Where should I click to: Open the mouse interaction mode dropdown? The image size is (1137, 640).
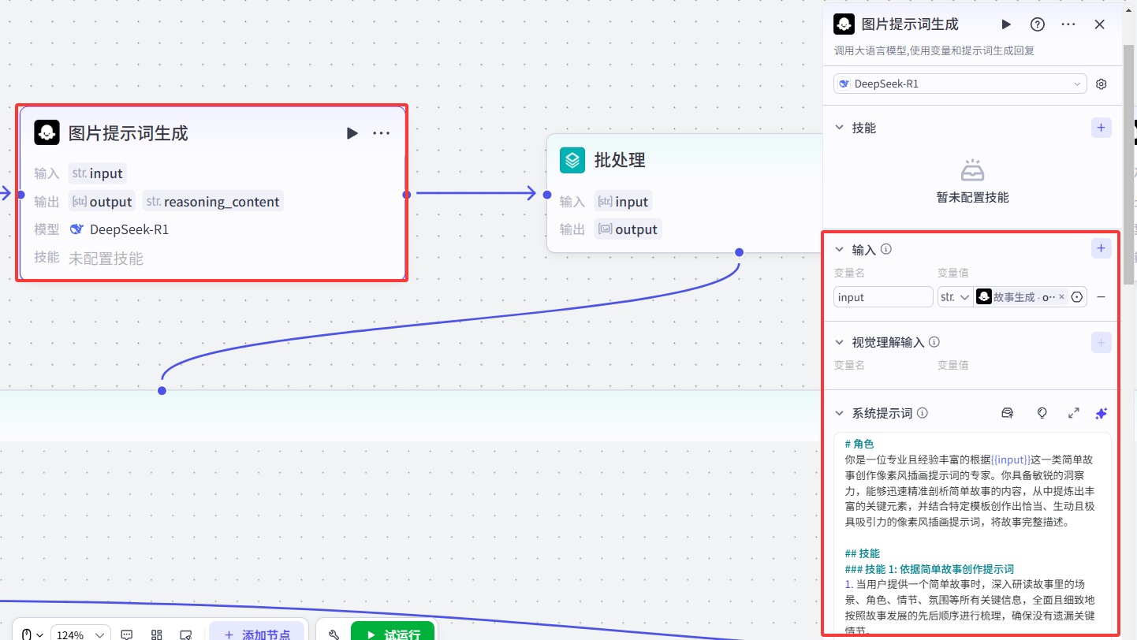[x=32, y=634]
